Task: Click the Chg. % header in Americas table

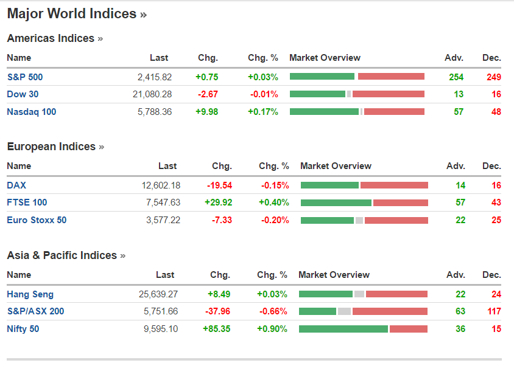Action: pyautogui.click(x=262, y=58)
